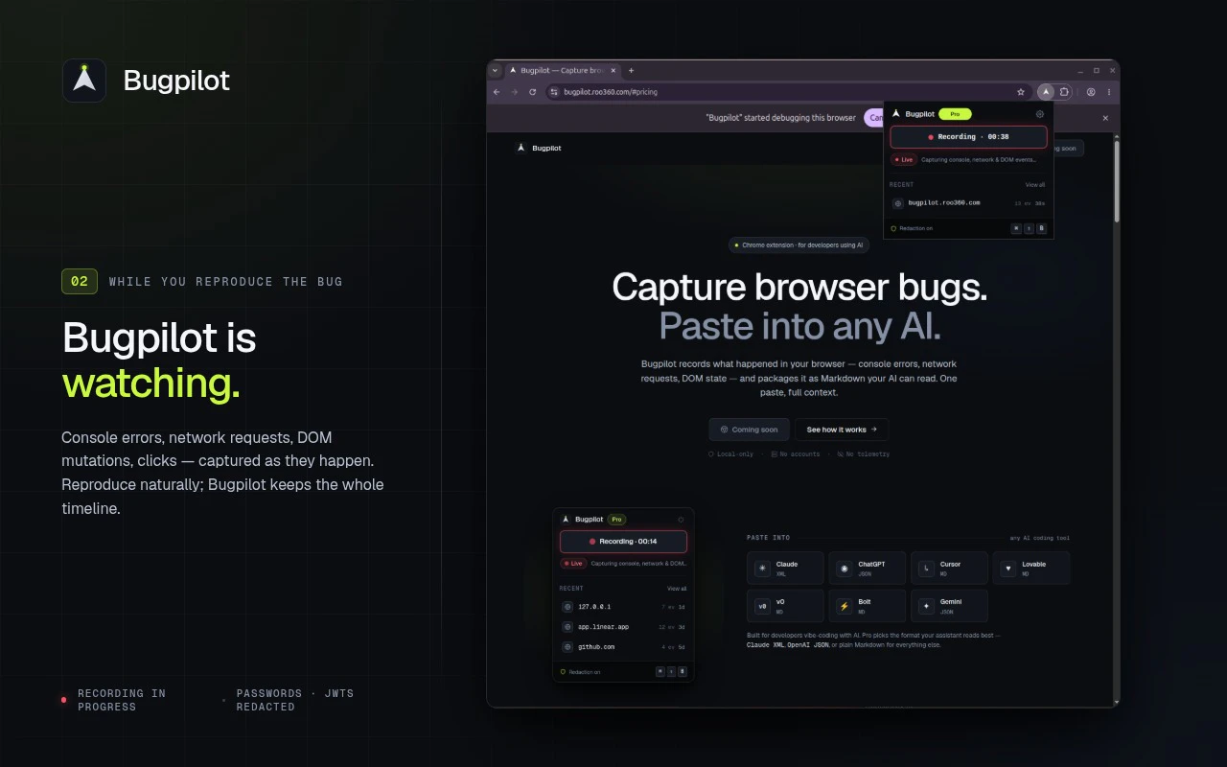
Task: Bookmark the page with the star icon
Action: coord(1021,92)
